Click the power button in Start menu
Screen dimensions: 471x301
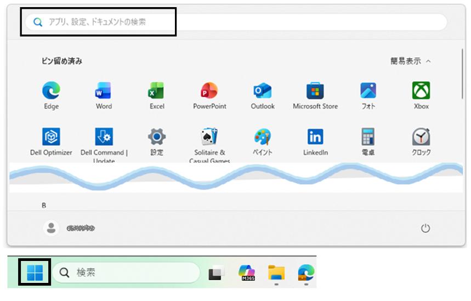(x=425, y=228)
